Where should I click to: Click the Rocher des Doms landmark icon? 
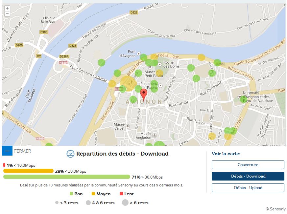(160, 64)
